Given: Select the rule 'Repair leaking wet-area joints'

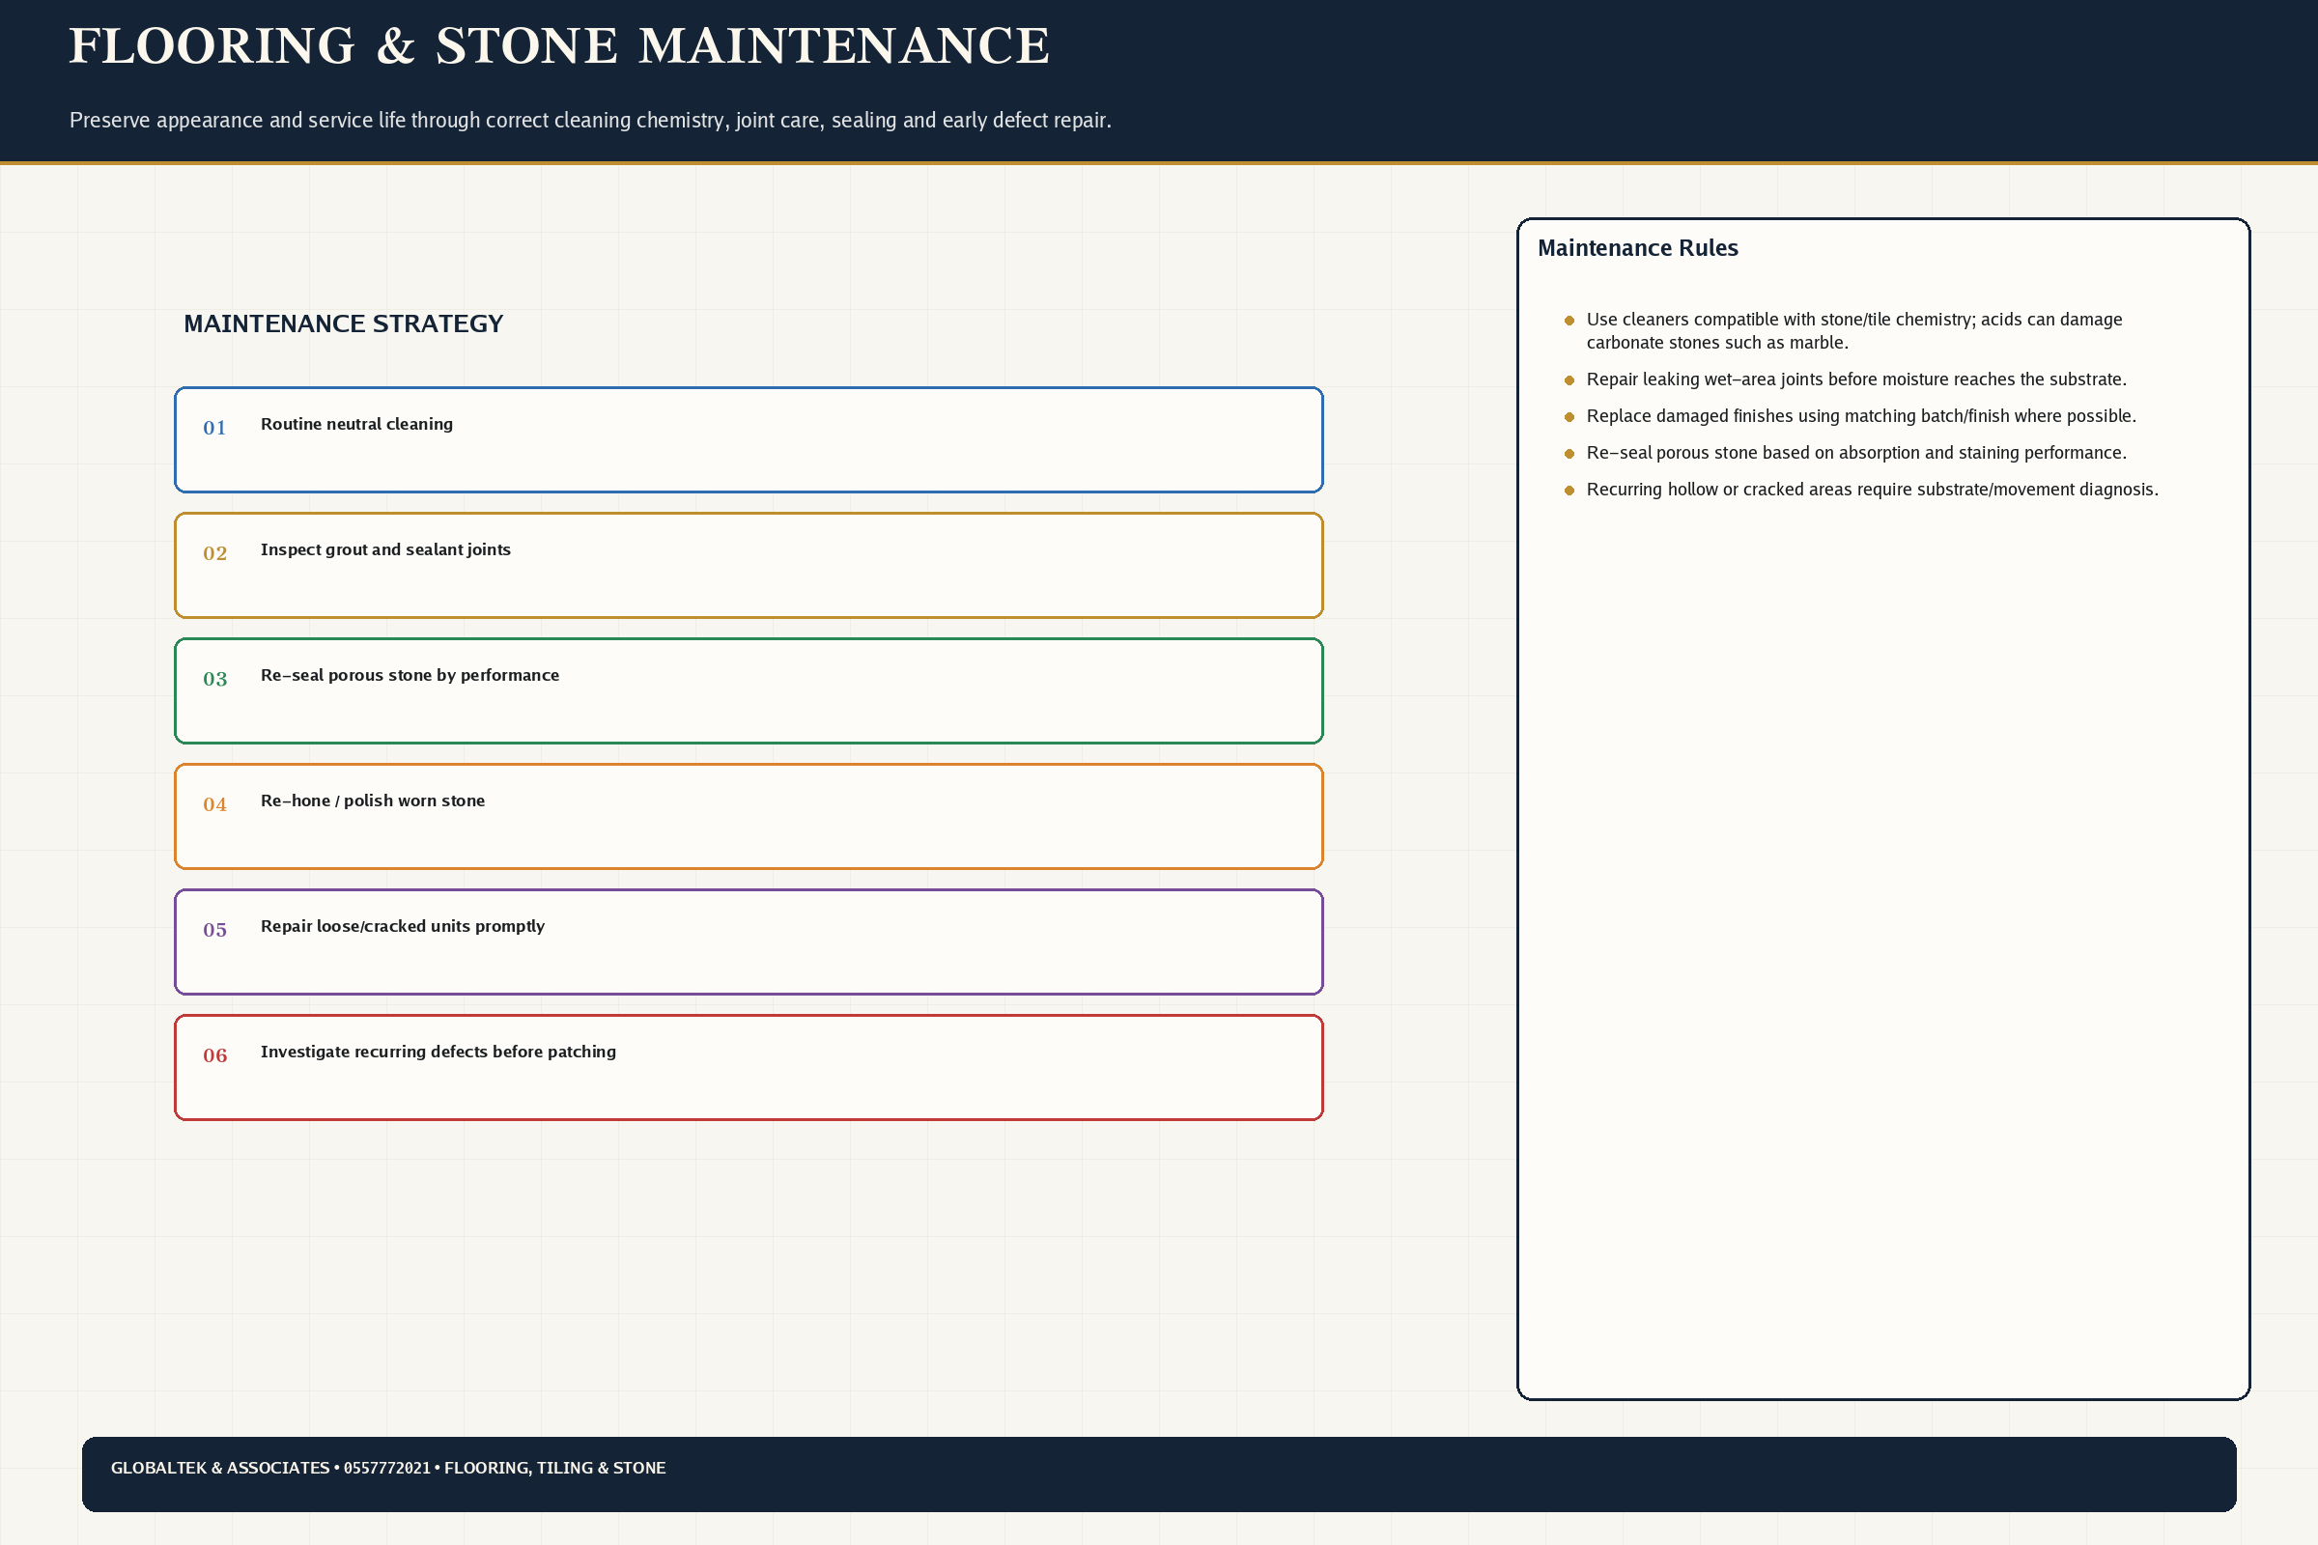Looking at the screenshot, I should click(x=1855, y=379).
